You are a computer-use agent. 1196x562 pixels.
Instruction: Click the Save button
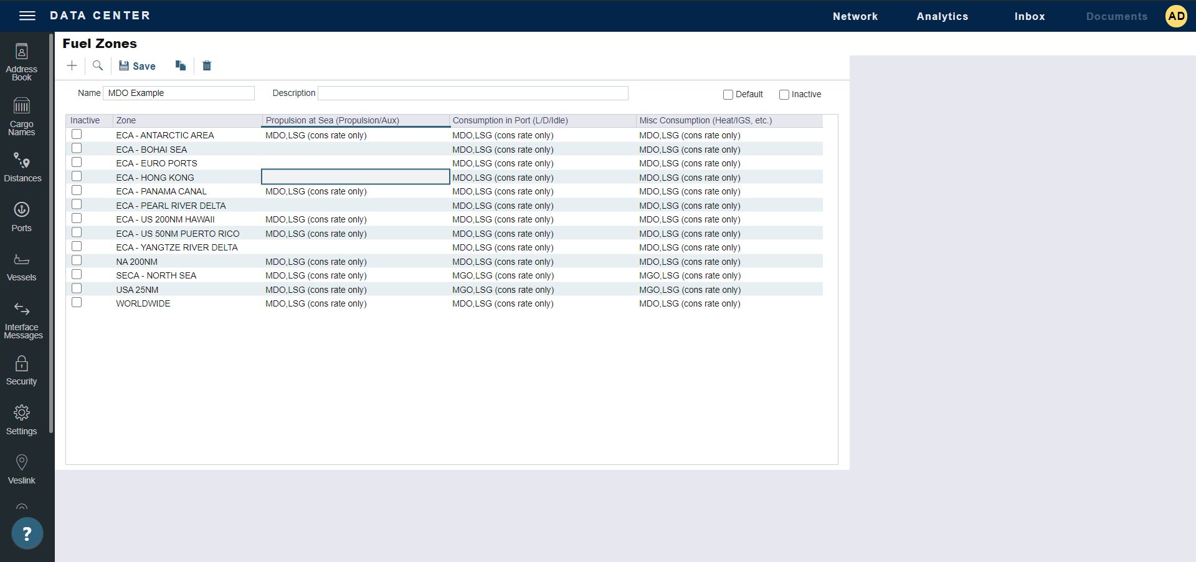tap(138, 66)
